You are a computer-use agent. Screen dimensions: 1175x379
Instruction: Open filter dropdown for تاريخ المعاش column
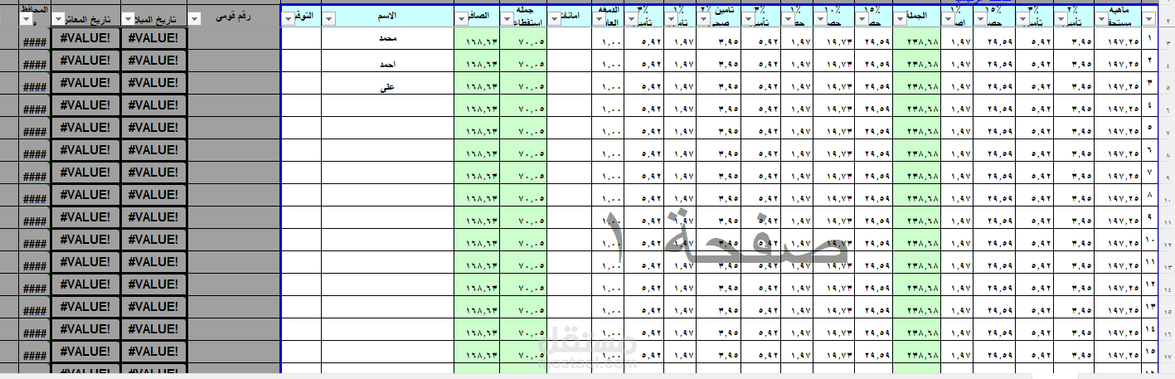[57, 19]
